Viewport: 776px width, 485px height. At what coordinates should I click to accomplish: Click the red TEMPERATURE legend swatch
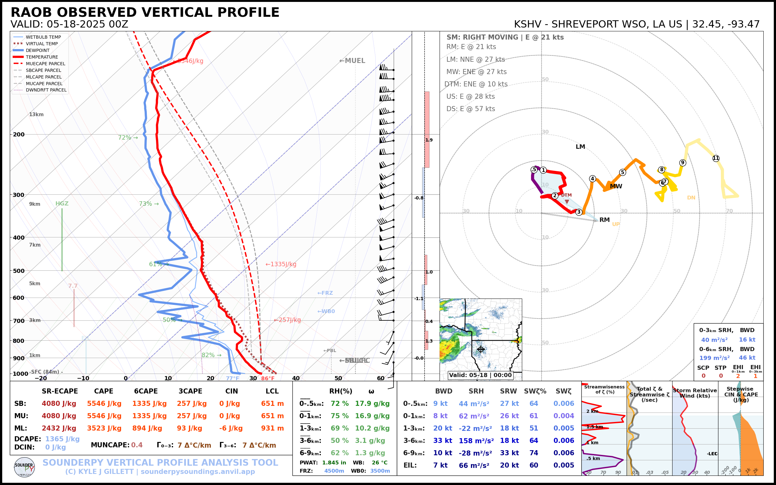point(18,57)
